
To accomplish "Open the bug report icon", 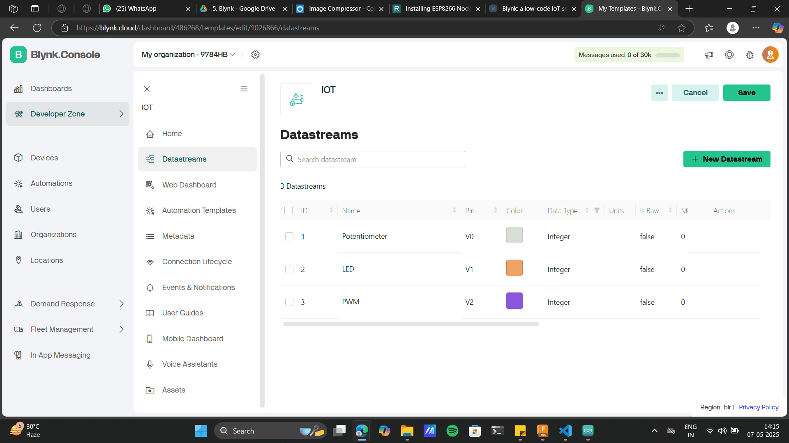I will (x=750, y=55).
